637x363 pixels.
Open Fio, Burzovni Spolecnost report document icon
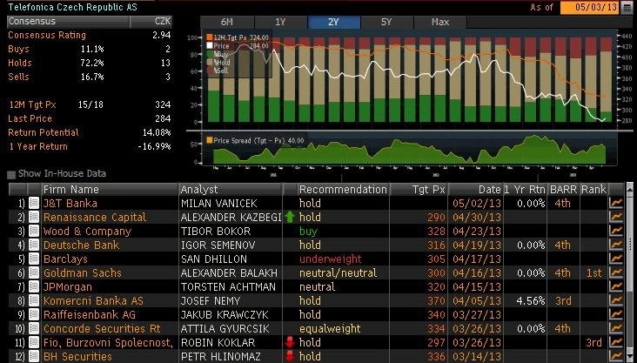click(34, 342)
